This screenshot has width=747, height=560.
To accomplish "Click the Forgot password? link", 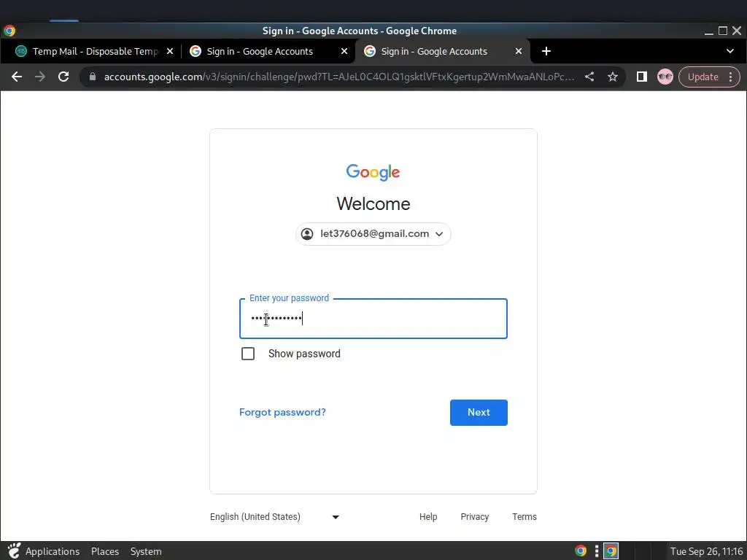I will (x=282, y=413).
